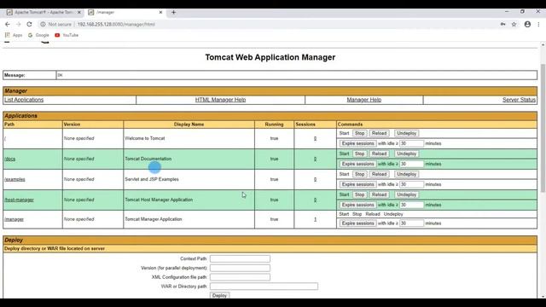
Task: Expire sessions for Tomcat Documentation
Action: coord(357,164)
